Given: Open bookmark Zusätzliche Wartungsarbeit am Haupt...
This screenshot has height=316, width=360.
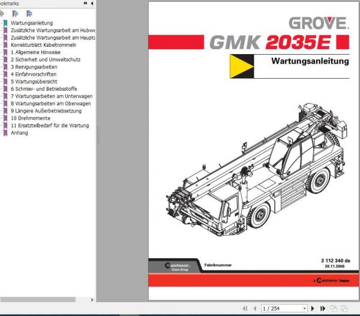Looking at the screenshot, I should coord(53,38).
